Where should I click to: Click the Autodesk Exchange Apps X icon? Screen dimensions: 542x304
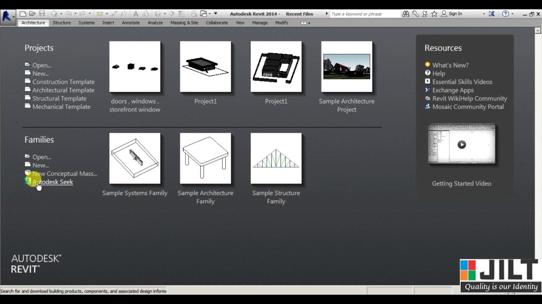click(x=492, y=14)
